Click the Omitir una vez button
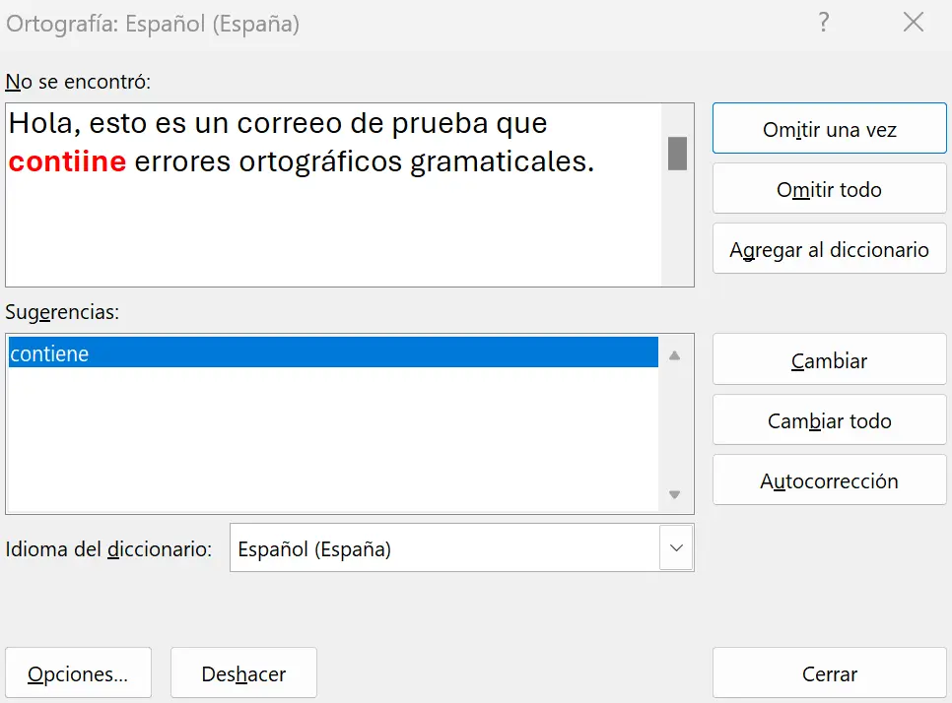 [830, 128]
